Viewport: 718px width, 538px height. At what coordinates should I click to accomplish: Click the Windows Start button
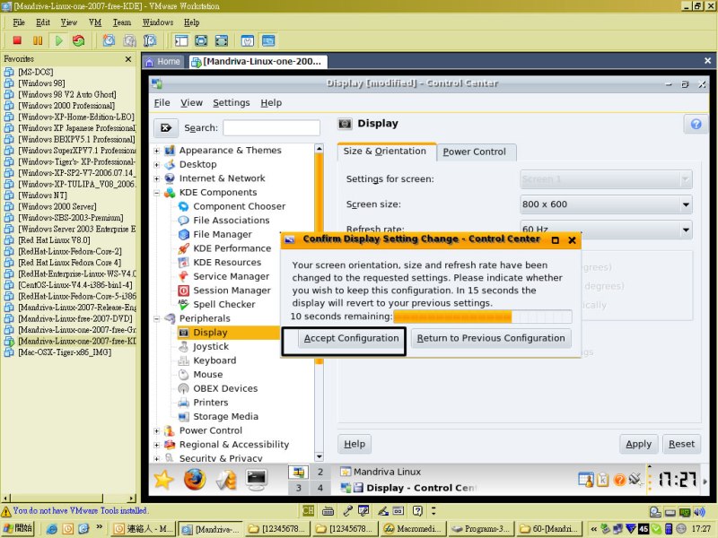(17, 529)
